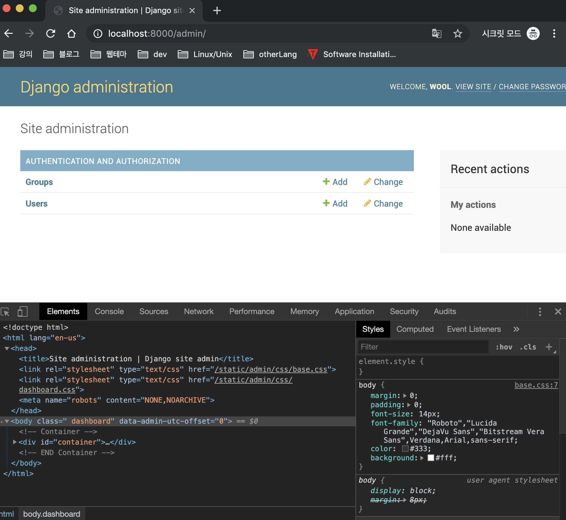This screenshot has height=520, width=566.
Task: Add a new style rule with plus
Action: click(x=549, y=347)
